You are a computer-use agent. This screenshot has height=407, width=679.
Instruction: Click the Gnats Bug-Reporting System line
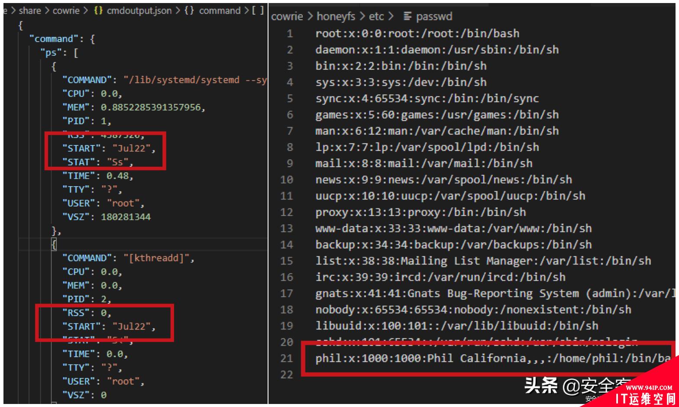pyautogui.click(x=495, y=294)
